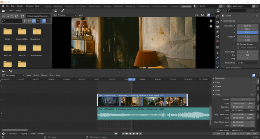Select the Sample eyedropper tool in preview

click(x=63, y=10)
